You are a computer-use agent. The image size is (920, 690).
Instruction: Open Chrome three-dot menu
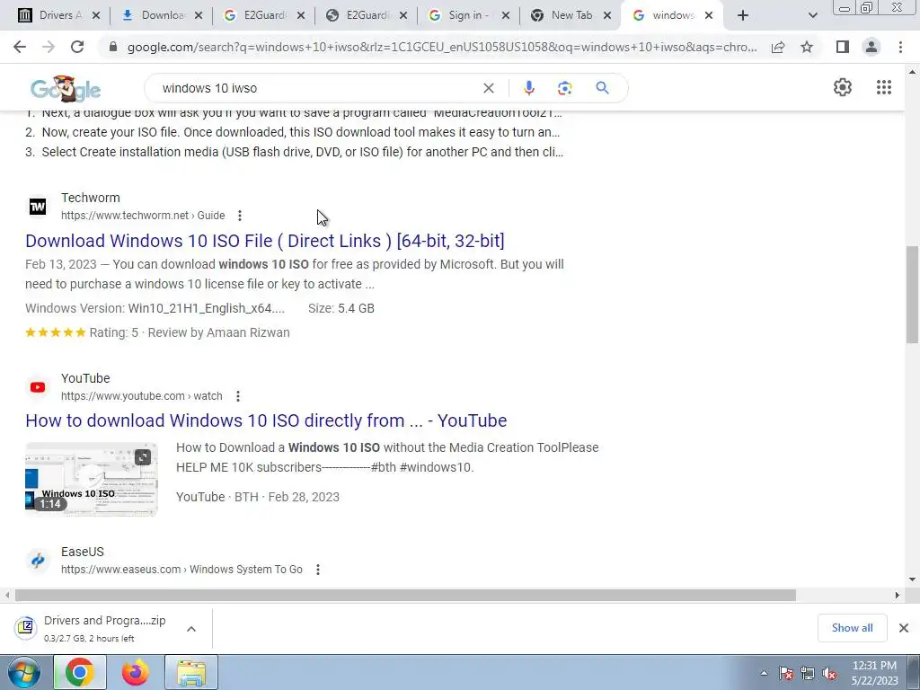900,47
